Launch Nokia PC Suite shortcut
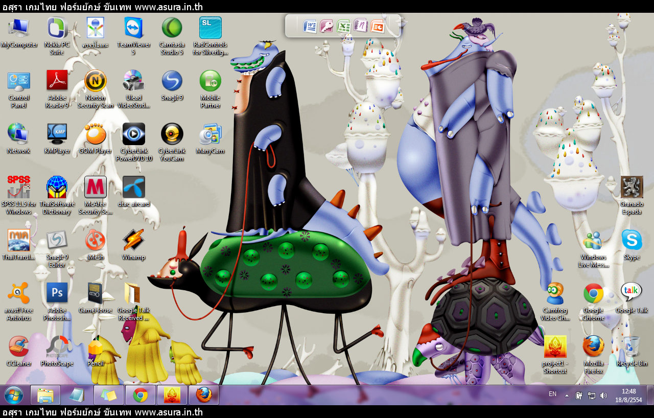Image resolution: width=654 pixels, height=418 pixels. coord(57,36)
